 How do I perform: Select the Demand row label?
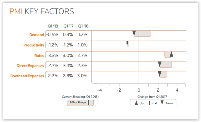(x=37, y=35)
